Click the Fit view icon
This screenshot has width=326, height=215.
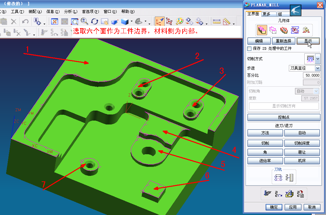(54, 21)
